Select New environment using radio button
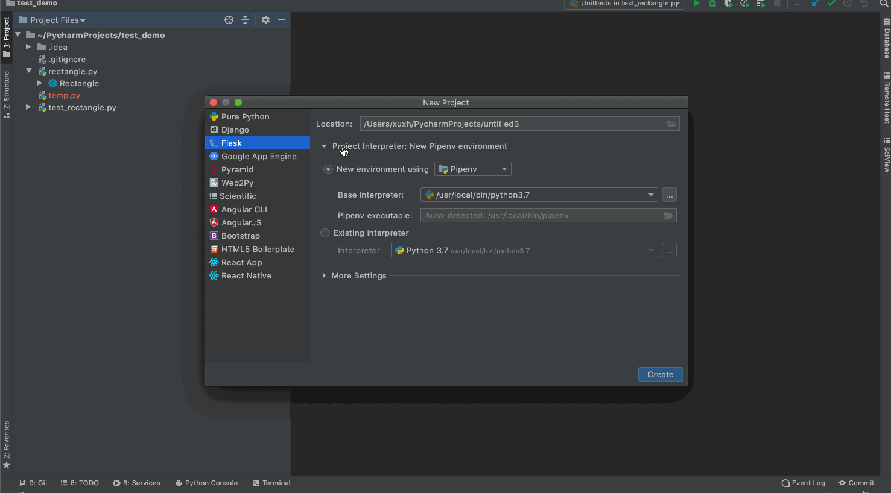The image size is (891, 493). click(x=328, y=169)
